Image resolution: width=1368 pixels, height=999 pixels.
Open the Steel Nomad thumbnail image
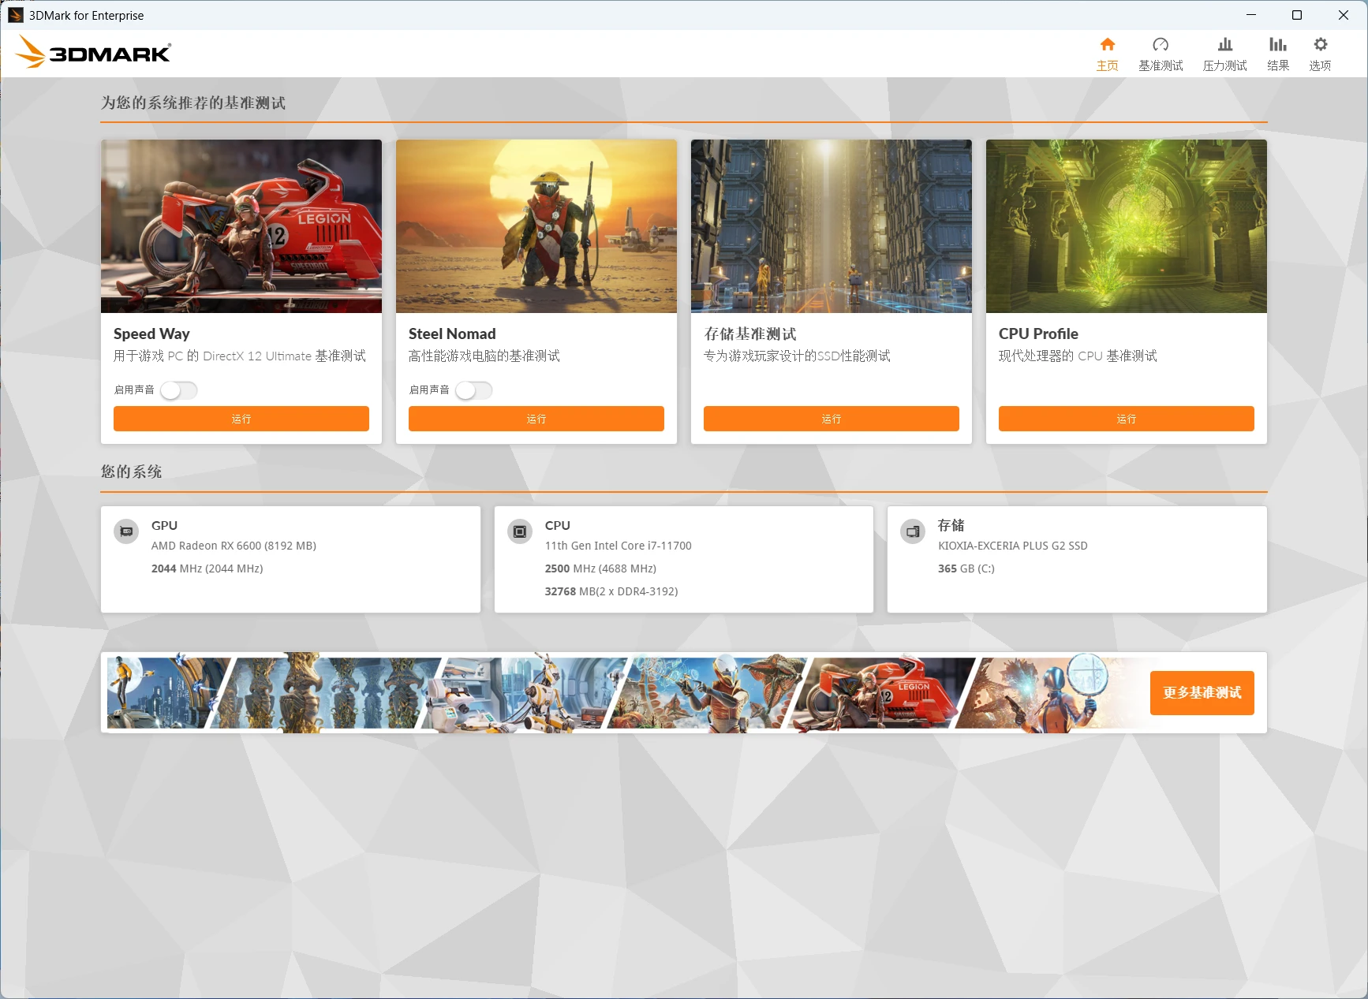[x=536, y=226]
